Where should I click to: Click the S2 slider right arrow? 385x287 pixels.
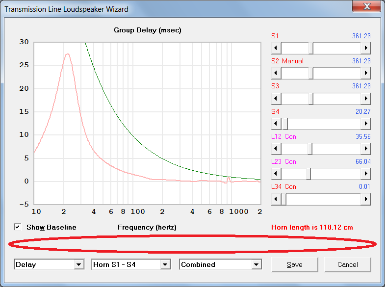click(x=365, y=73)
